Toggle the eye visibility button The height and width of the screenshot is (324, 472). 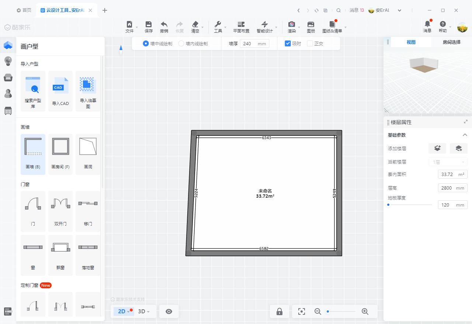[x=169, y=311]
